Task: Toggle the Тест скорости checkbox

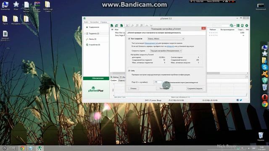Action: [129, 39]
